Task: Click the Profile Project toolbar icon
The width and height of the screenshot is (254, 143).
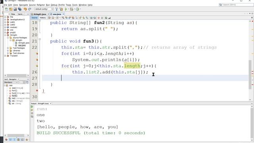Action: (x=77, y=9)
